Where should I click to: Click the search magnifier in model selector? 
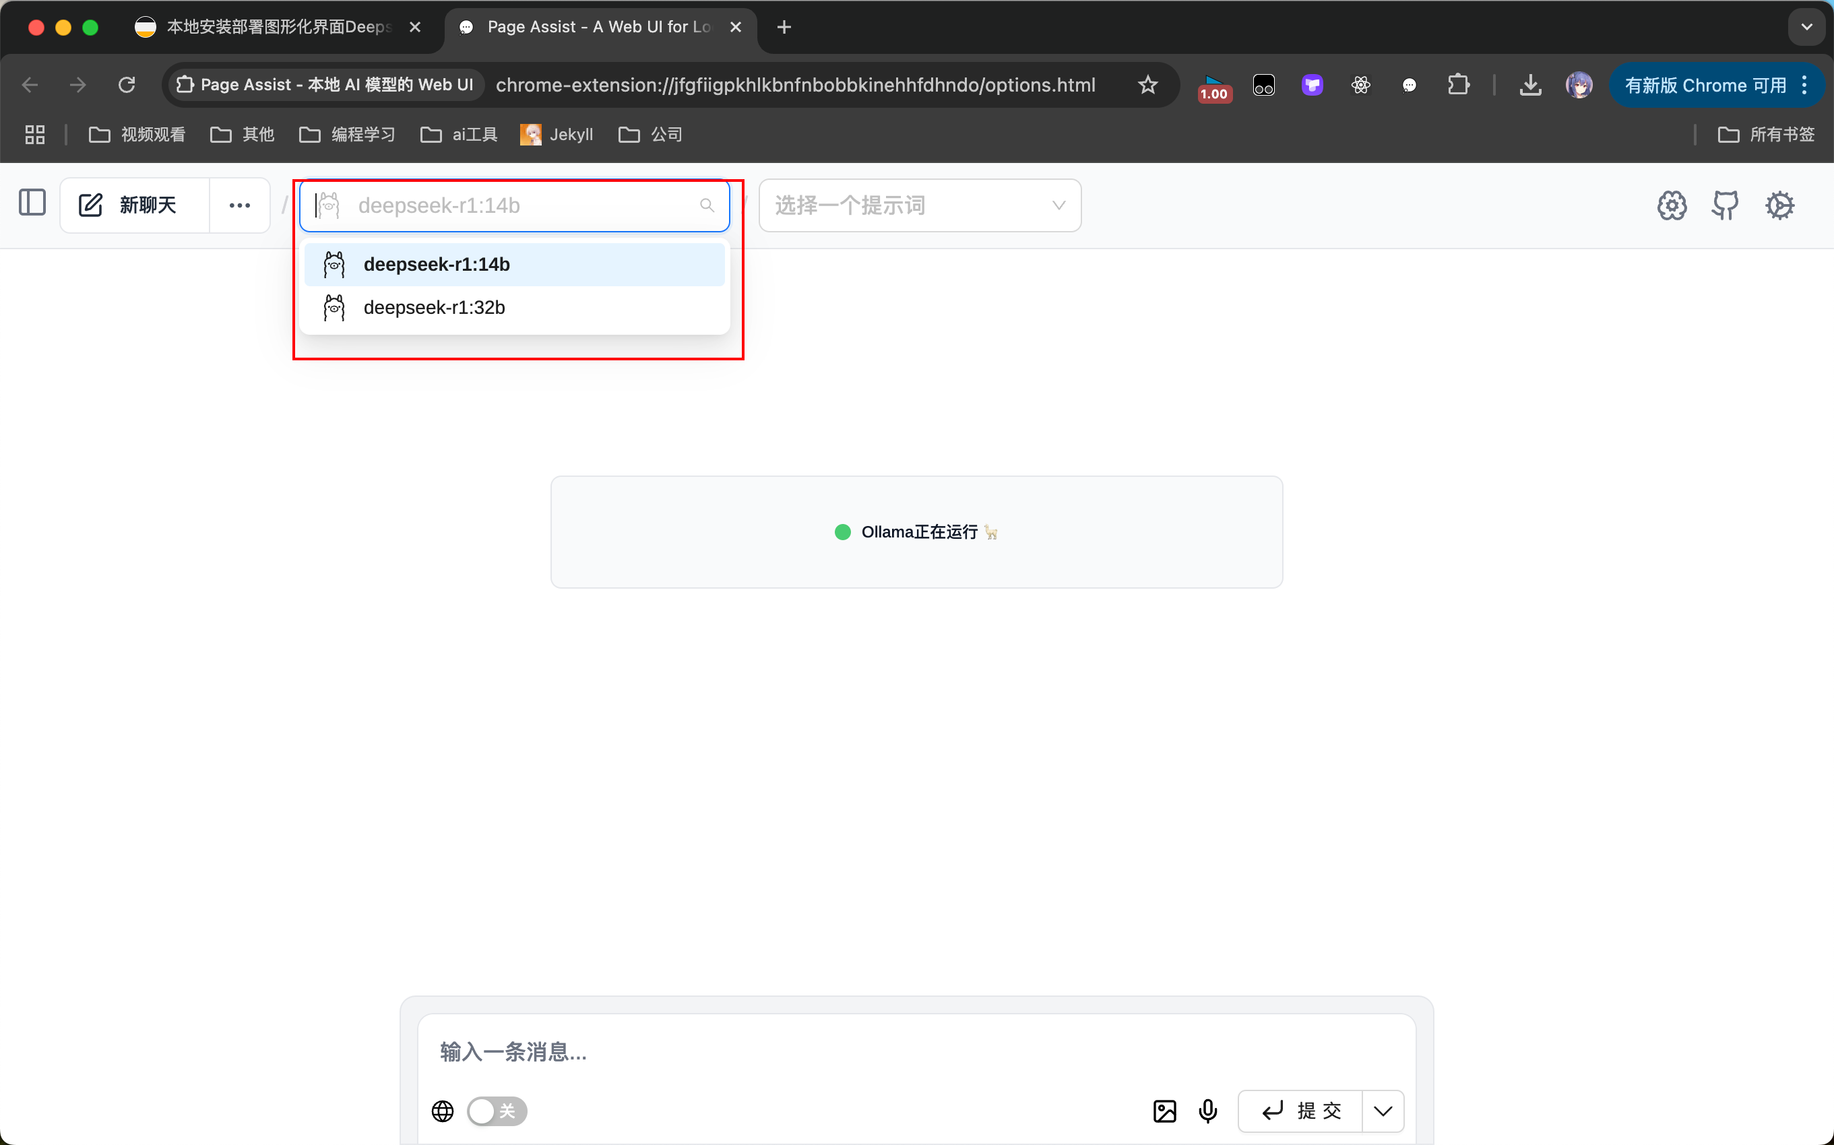tap(707, 205)
